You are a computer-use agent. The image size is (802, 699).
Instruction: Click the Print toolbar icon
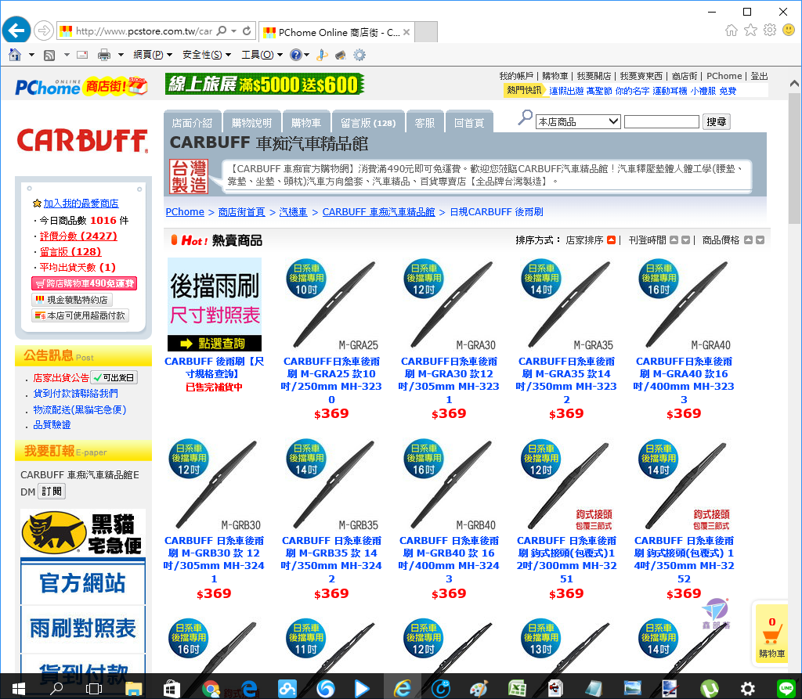coord(104,55)
